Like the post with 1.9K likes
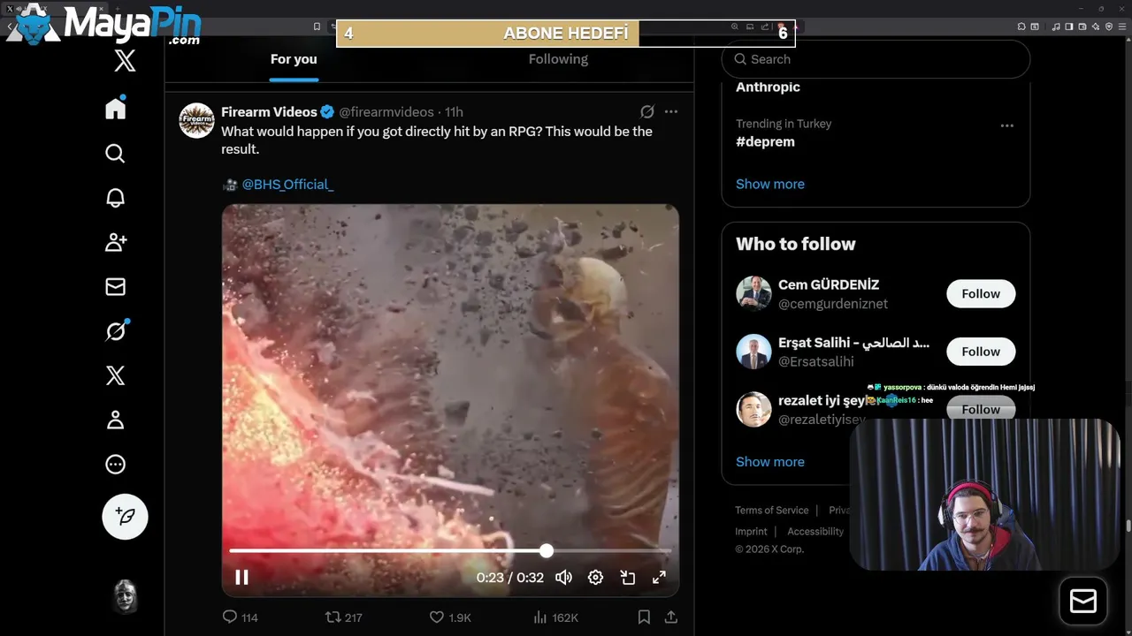The image size is (1132, 636). point(450,617)
